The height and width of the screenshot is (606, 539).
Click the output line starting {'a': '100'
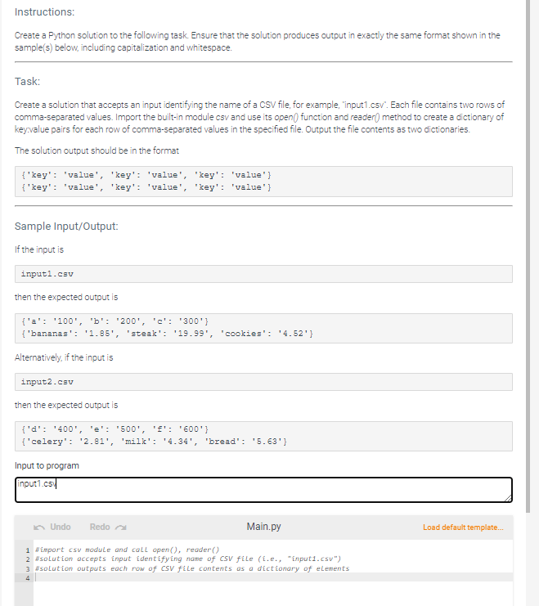[115, 321]
